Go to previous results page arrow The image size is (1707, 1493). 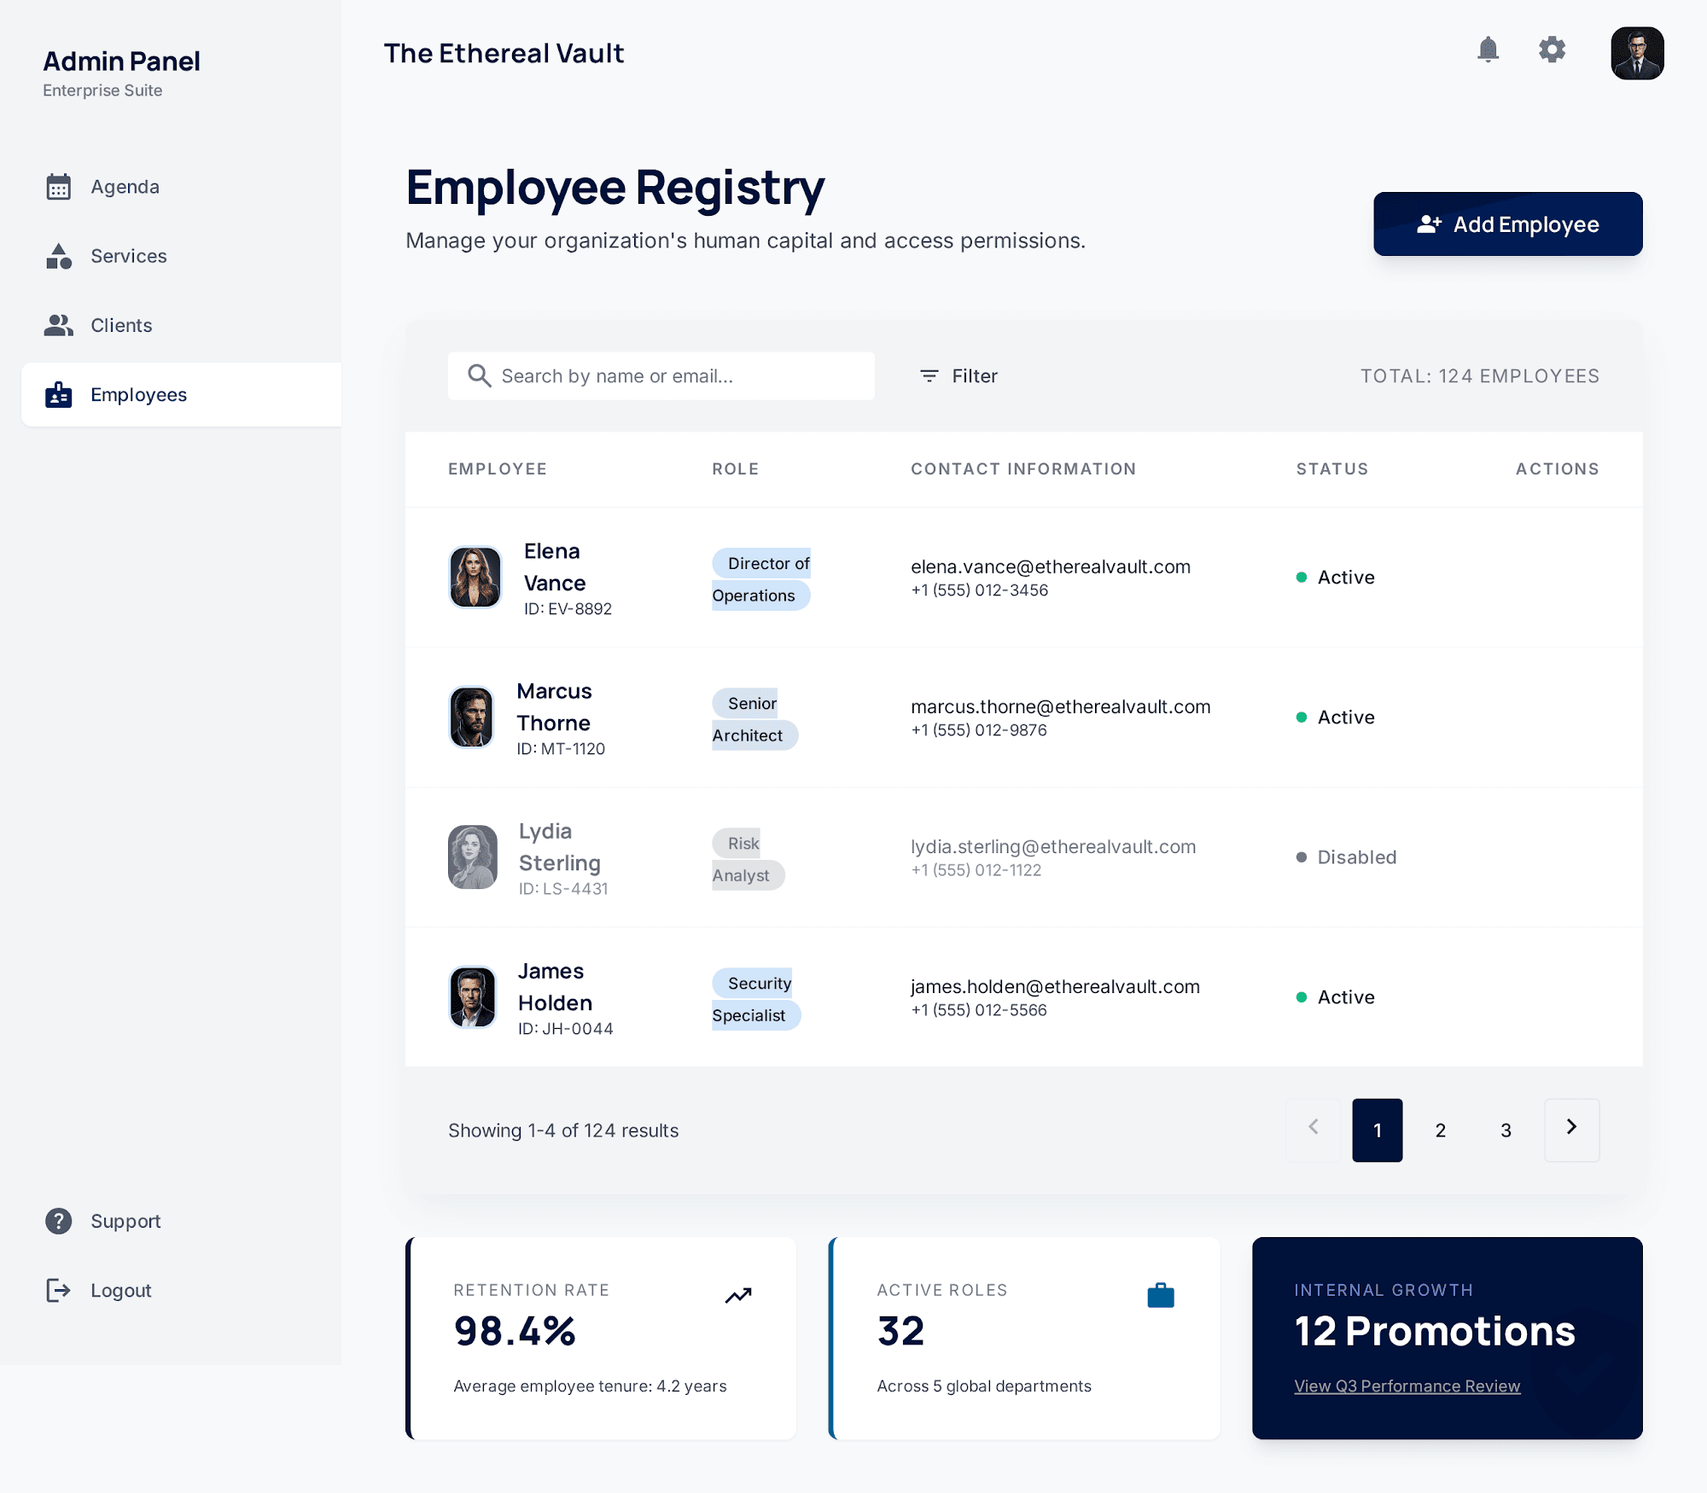1314,1130
